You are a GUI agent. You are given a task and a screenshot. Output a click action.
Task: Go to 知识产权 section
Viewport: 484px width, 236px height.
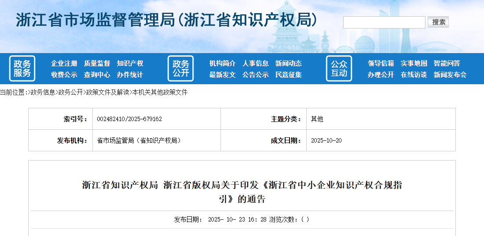click(x=130, y=63)
